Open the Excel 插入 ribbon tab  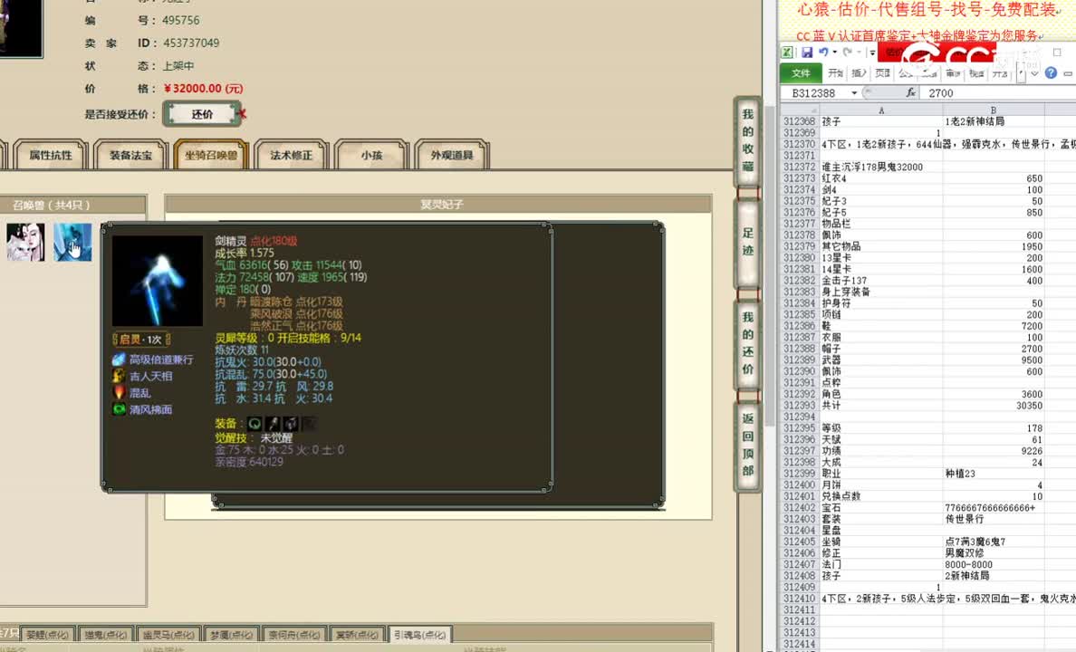click(x=857, y=72)
